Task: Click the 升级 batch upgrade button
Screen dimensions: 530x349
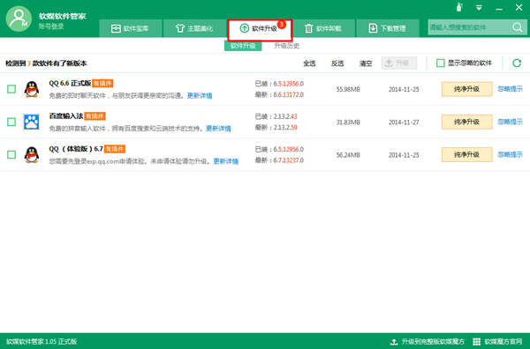Action: pyautogui.click(x=399, y=63)
